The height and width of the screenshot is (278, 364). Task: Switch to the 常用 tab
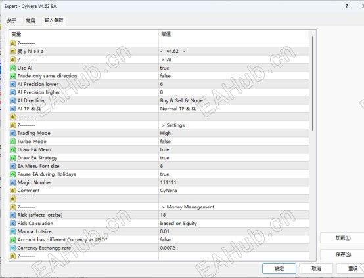click(x=30, y=20)
